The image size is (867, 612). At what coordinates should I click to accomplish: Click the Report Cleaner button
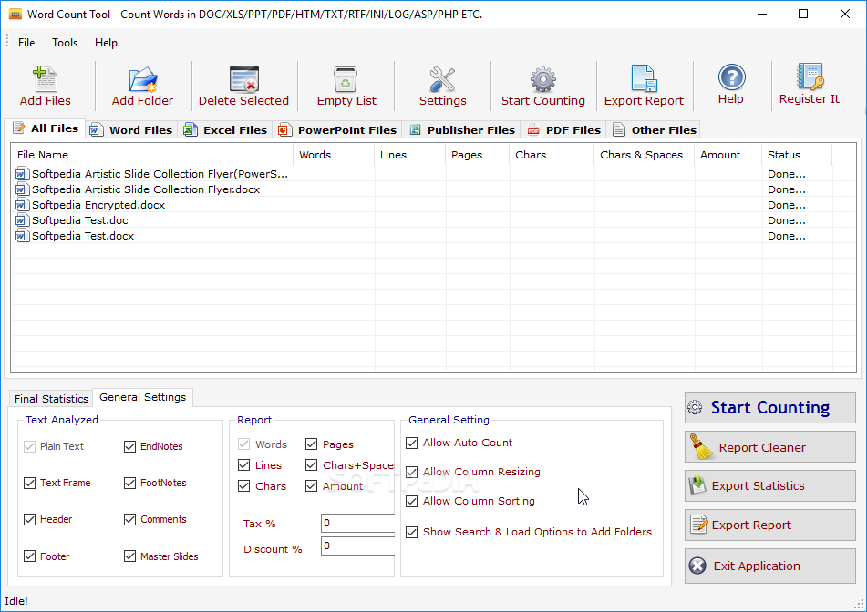pyautogui.click(x=769, y=447)
